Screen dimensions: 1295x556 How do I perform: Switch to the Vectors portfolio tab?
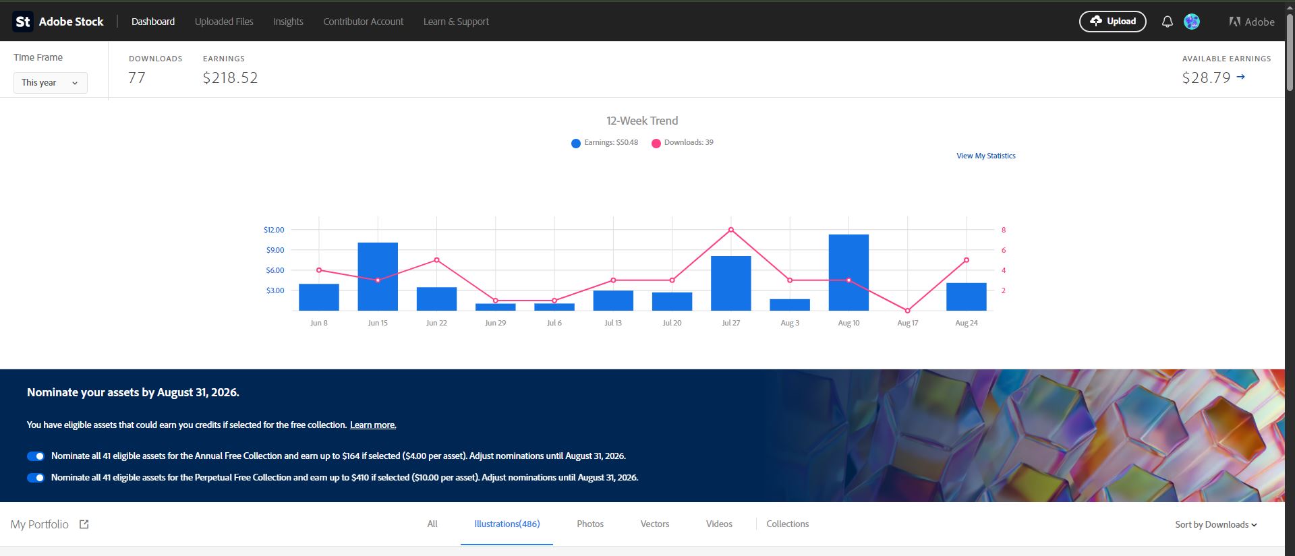click(654, 524)
